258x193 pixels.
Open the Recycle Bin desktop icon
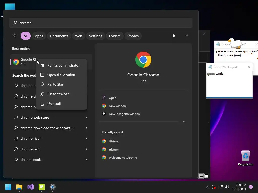click(x=245, y=158)
